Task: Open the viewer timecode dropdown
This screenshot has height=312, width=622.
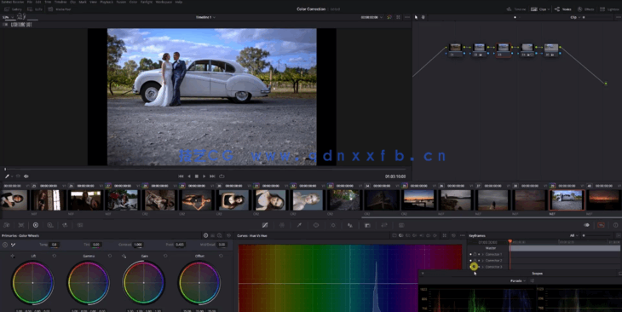Action: (x=371, y=17)
